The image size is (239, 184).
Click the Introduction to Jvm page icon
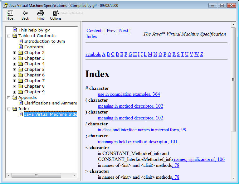pos(21,41)
